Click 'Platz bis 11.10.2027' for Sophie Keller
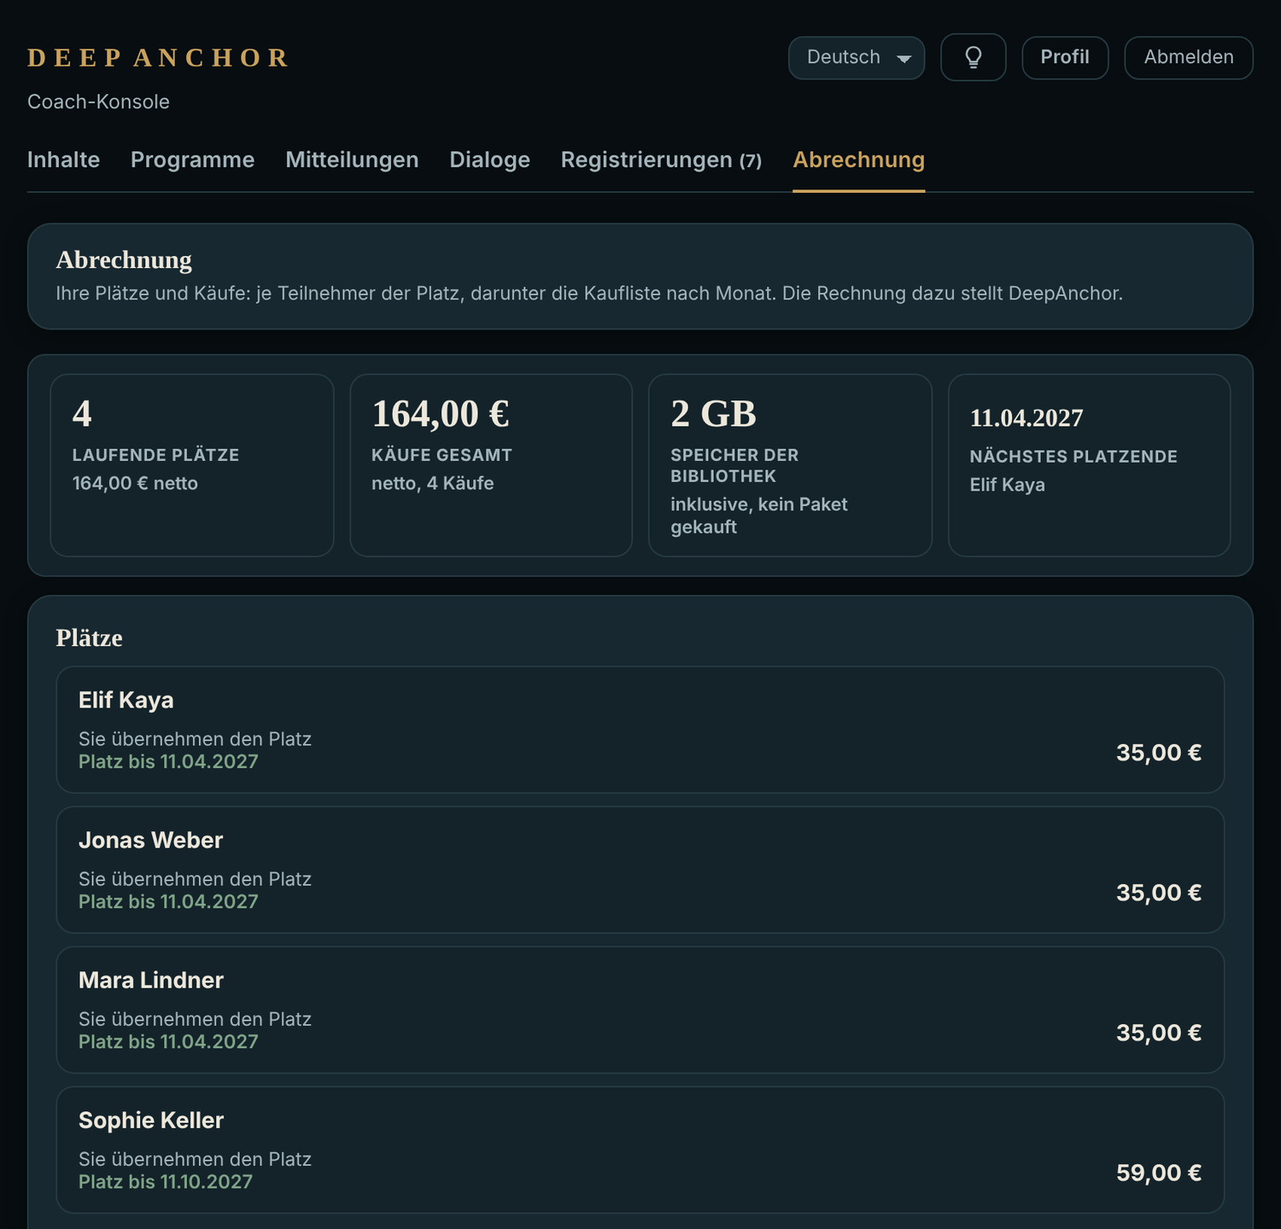 tap(166, 1182)
